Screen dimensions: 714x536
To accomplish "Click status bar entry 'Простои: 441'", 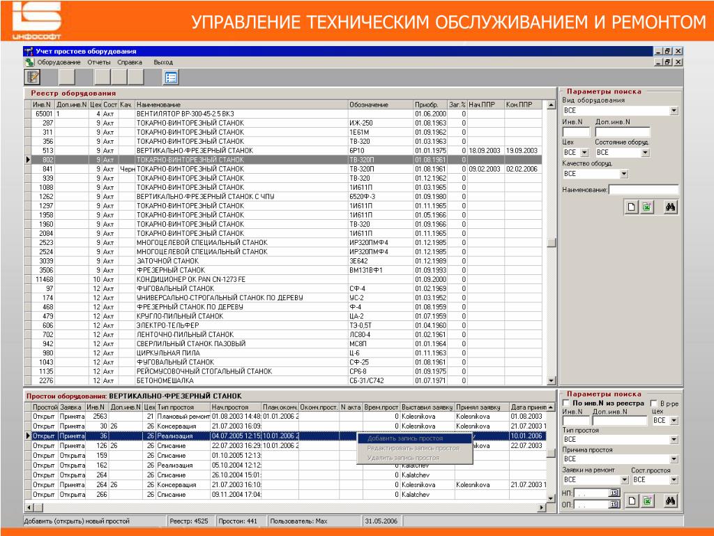I will 238,521.
